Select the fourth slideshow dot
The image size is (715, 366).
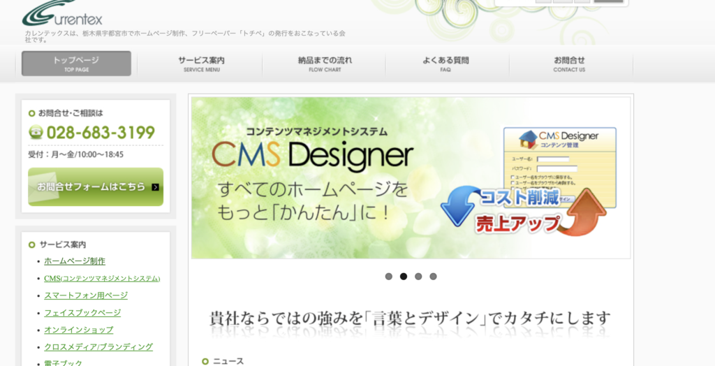pyautogui.click(x=433, y=277)
